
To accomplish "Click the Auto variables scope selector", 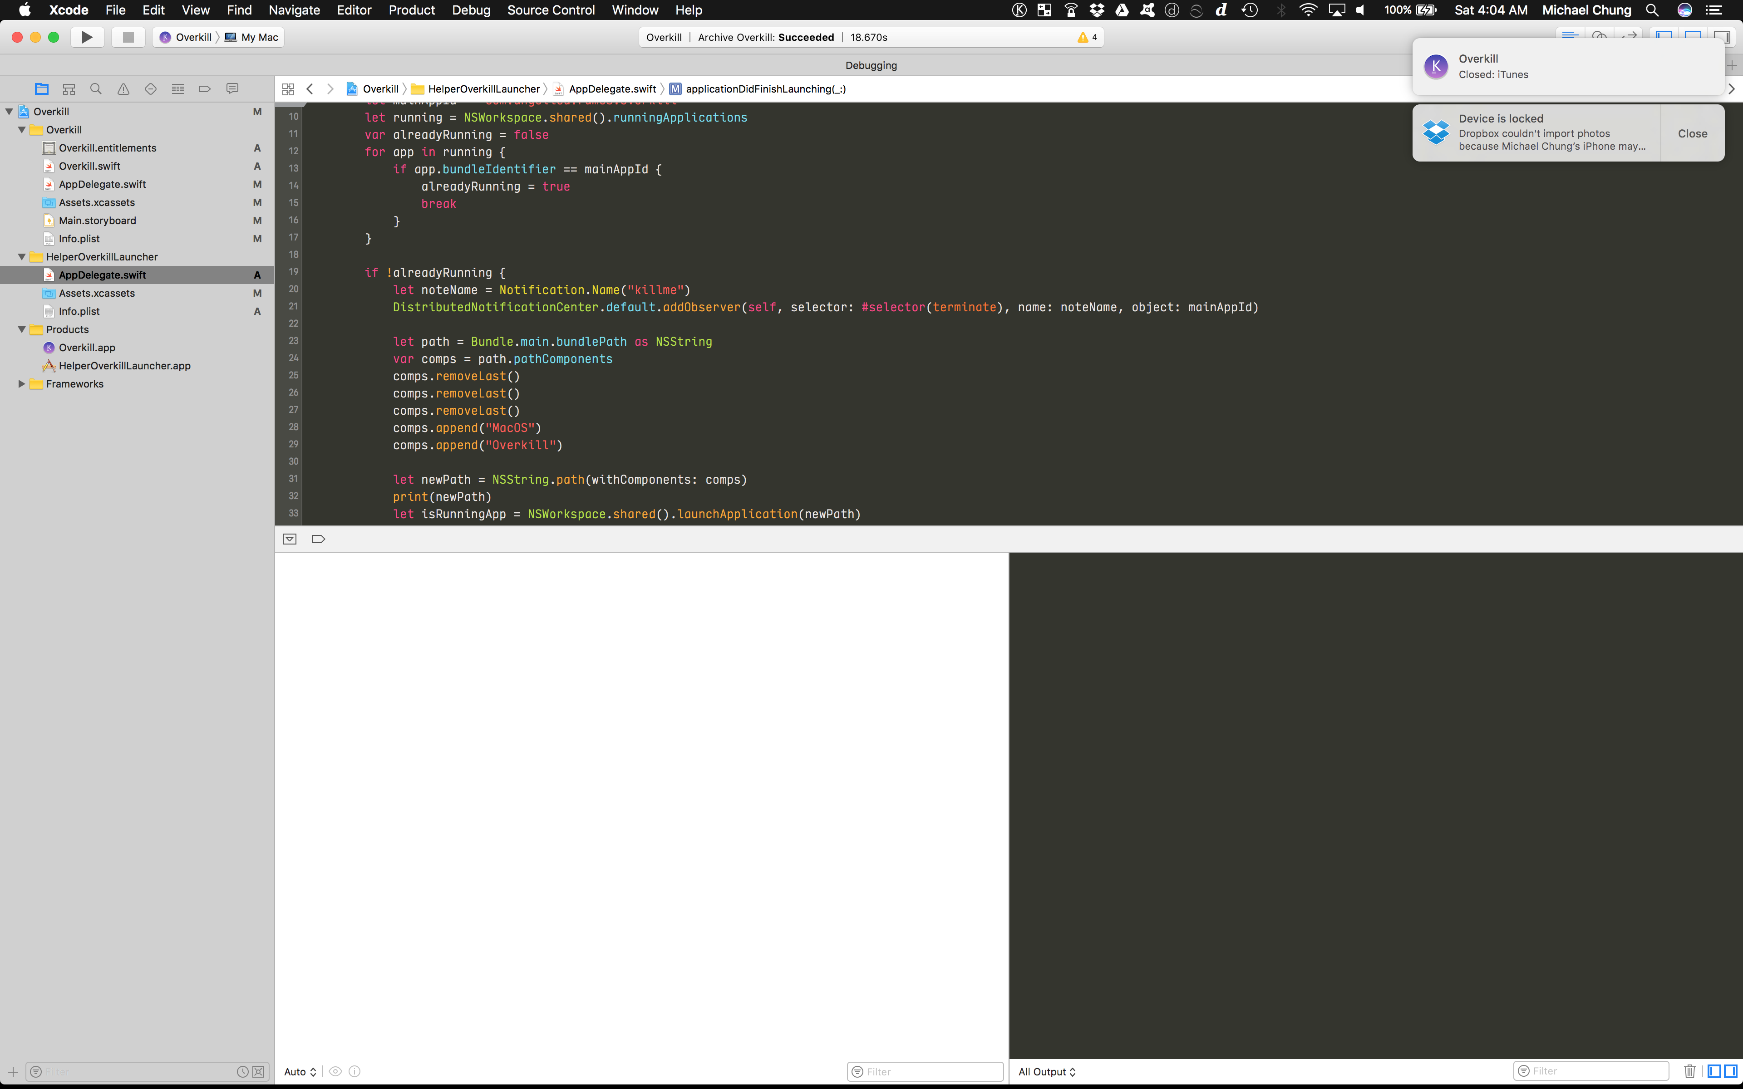I will pyautogui.click(x=300, y=1071).
